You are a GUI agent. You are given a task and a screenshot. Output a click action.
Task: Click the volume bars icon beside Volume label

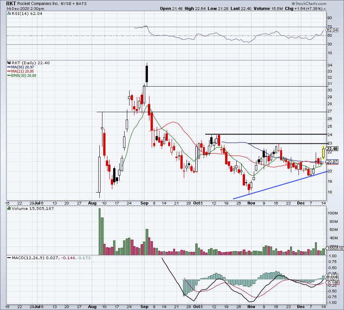(9, 208)
